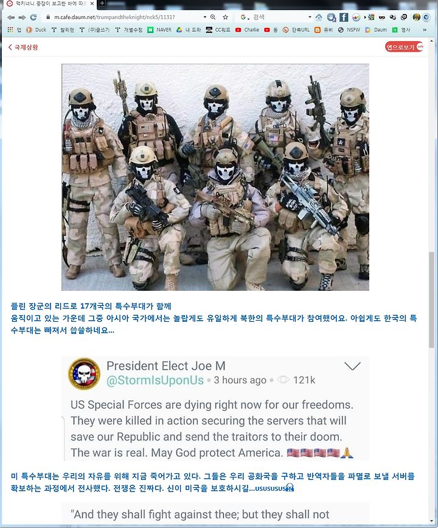The height and width of the screenshot is (528, 438).
Task: Bookmark this page with star icon
Action: pos(225,17)
